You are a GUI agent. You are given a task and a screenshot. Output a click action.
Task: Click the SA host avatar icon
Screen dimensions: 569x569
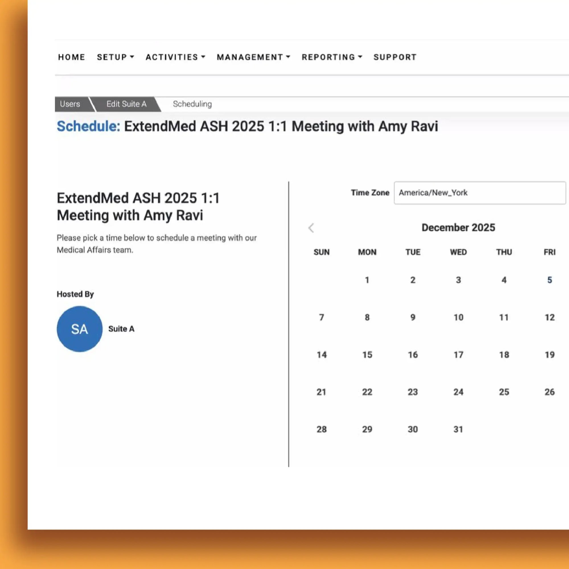coord(79,329)
